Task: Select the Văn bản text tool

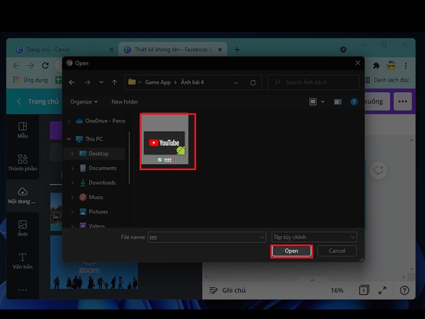Action: [22, 261]
